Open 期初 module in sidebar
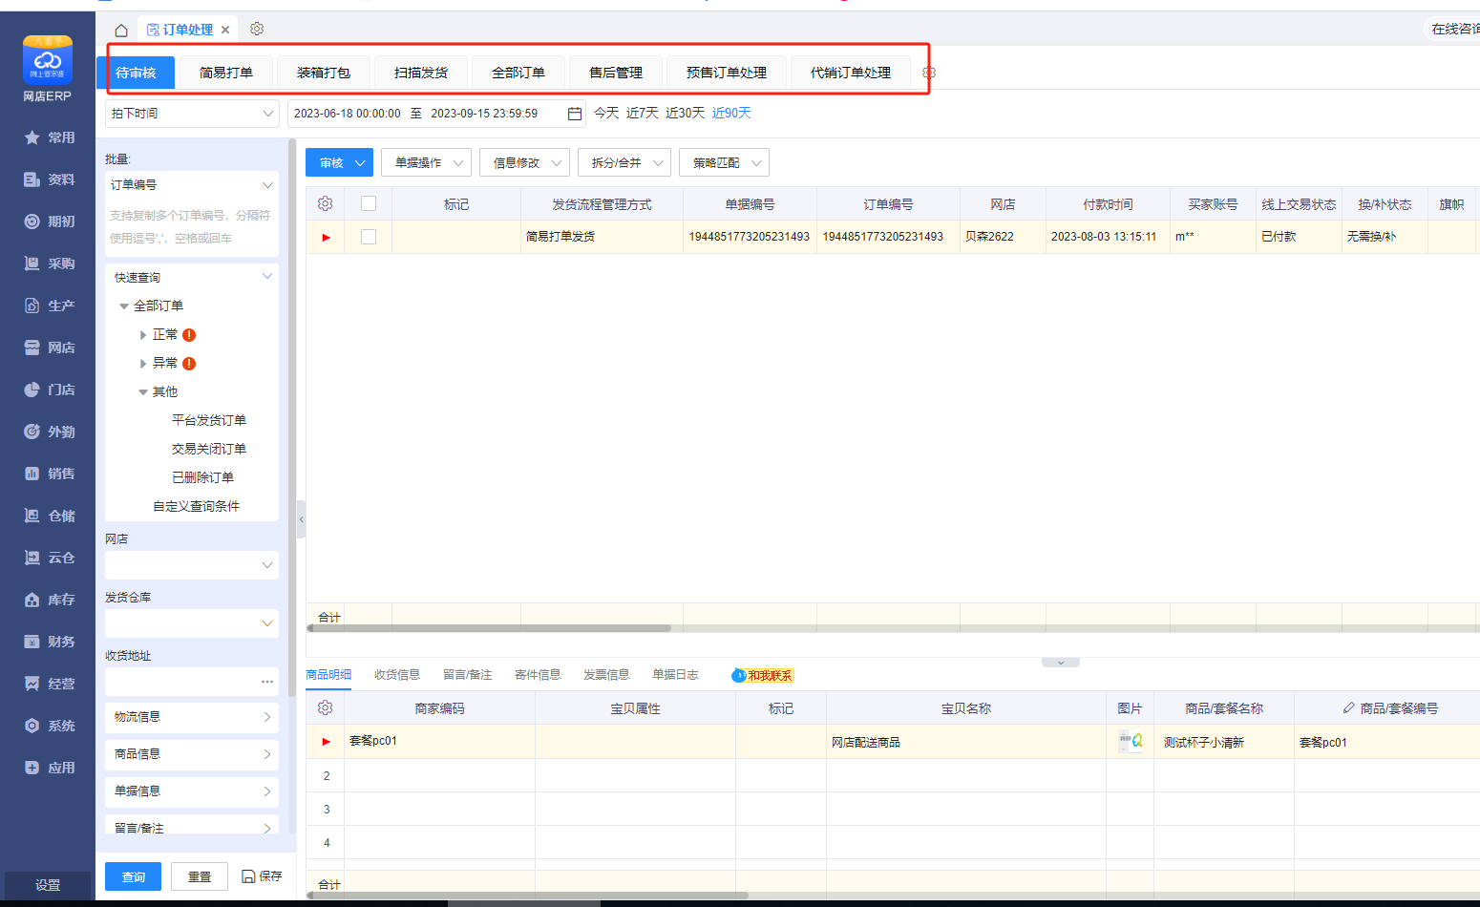Viewport: 1480px width, 907px height. 49,221
